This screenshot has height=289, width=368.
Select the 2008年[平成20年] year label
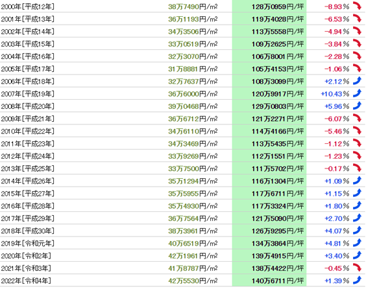(x=27, y=106)
